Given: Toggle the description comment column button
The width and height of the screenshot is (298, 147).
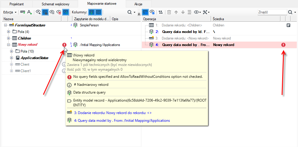Looking at the screenshot, I should [98, 12].
